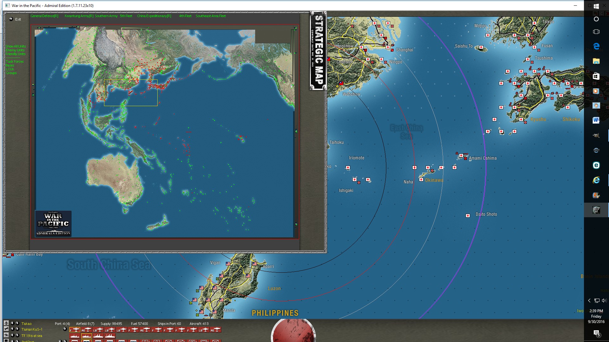609x342 pixels.
Task: Filter map by General Defence[R] command
Action: click(44, 16)
